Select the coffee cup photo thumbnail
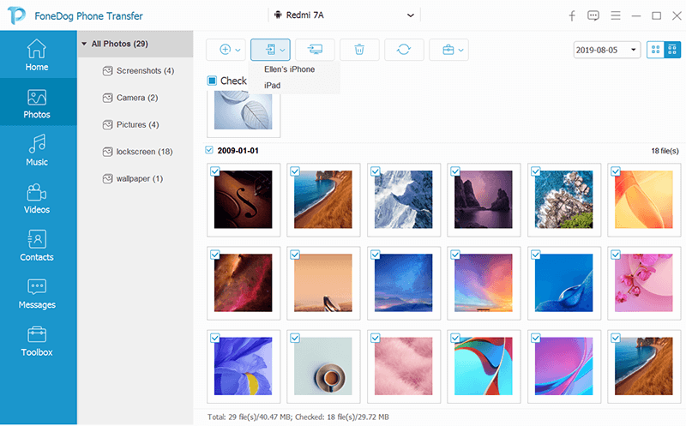Image resolution: width=686 pixels, height=426 pixels. 323,366
